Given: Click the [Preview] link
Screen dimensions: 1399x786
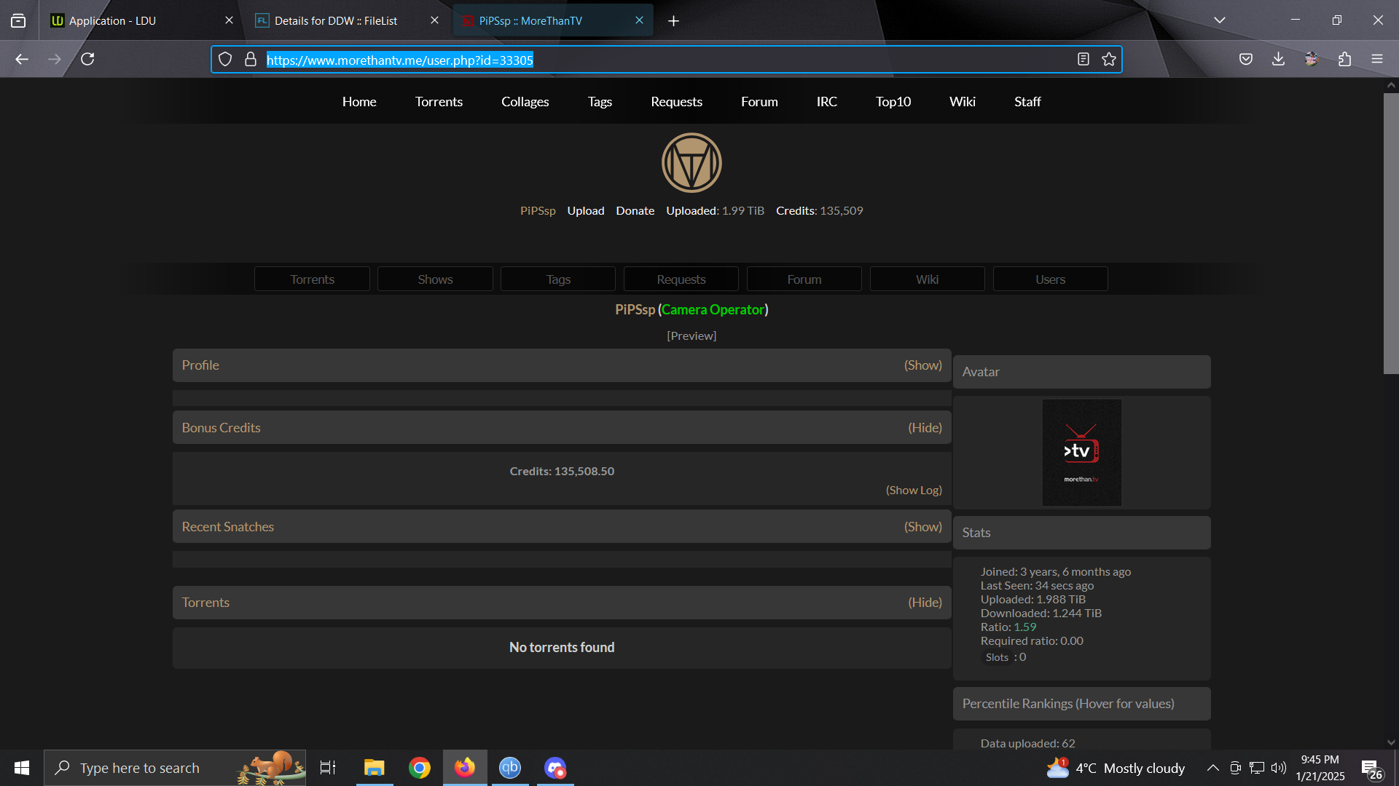Looking at the screenshot, I should [x=691, y=336].
